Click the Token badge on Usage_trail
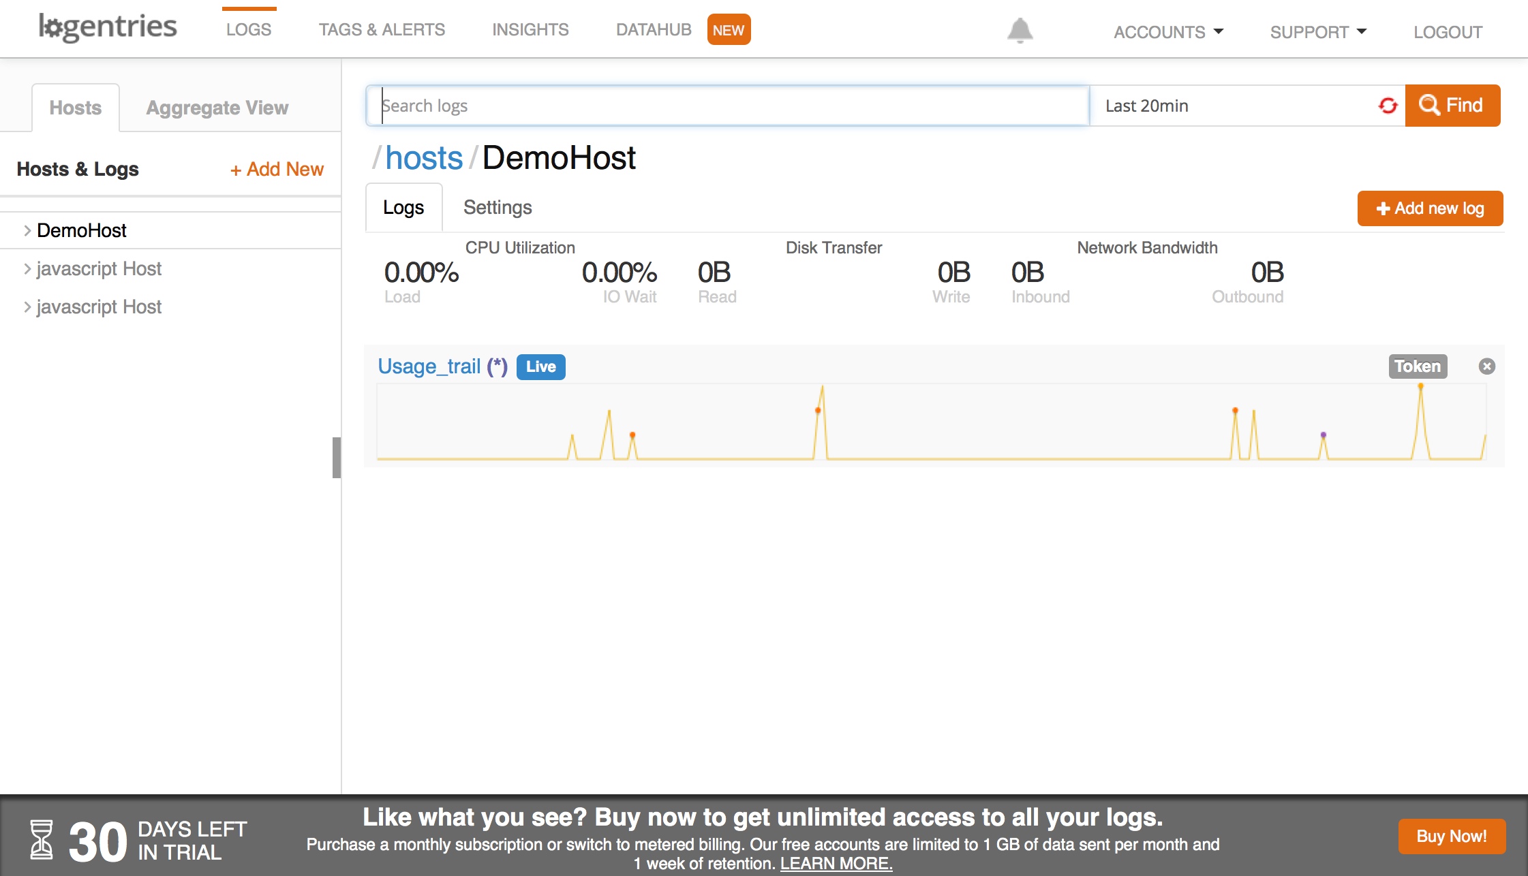Viewport: 1528px width, 876px height. (x=1418, y=366)
